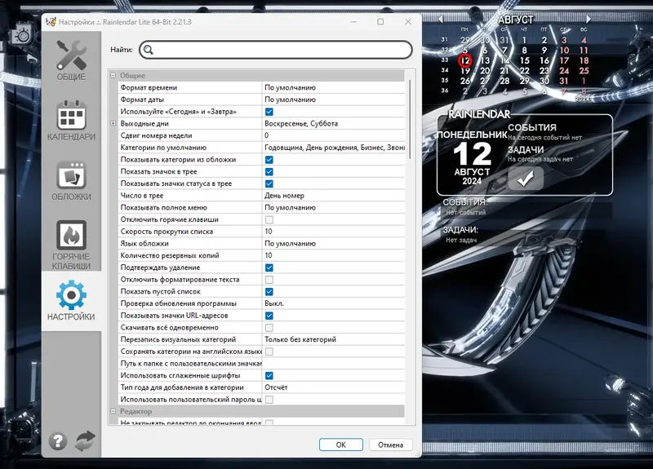Screen dimensions: 653x469
Task: Enable Скачивать всё одновременно checkbox
Action: coord(269,328)
